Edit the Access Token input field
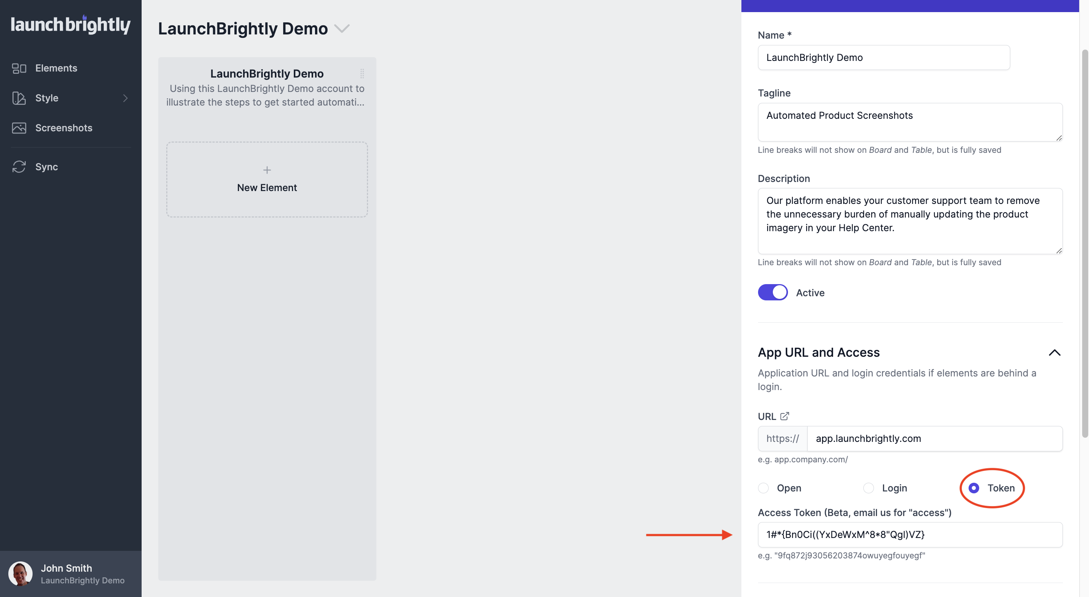This screenshot has width=1089, height=597. coord(910,534)
